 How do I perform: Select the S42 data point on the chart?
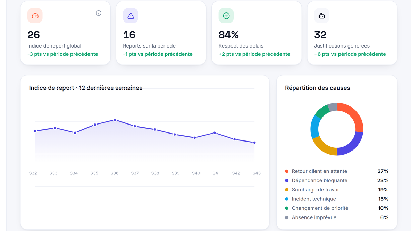click(x=235, y=139)
